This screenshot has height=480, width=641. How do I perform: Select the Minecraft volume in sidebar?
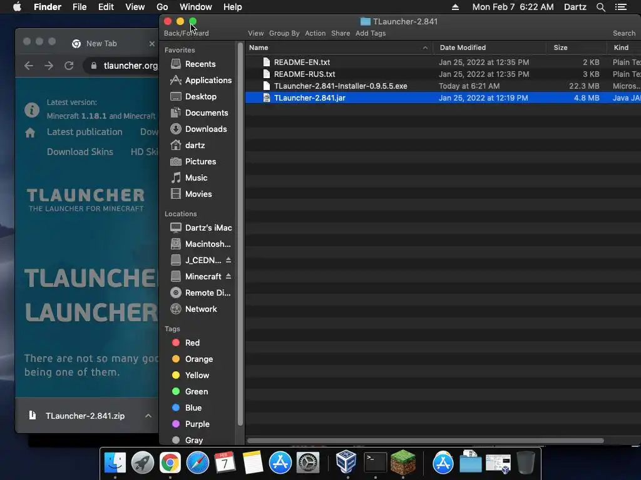click(196, 277)
